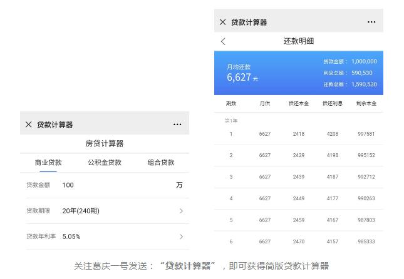Expand the 贷款期限 chevron arrow
Screen dimensions: 404x279
click(x=182, y=211)
